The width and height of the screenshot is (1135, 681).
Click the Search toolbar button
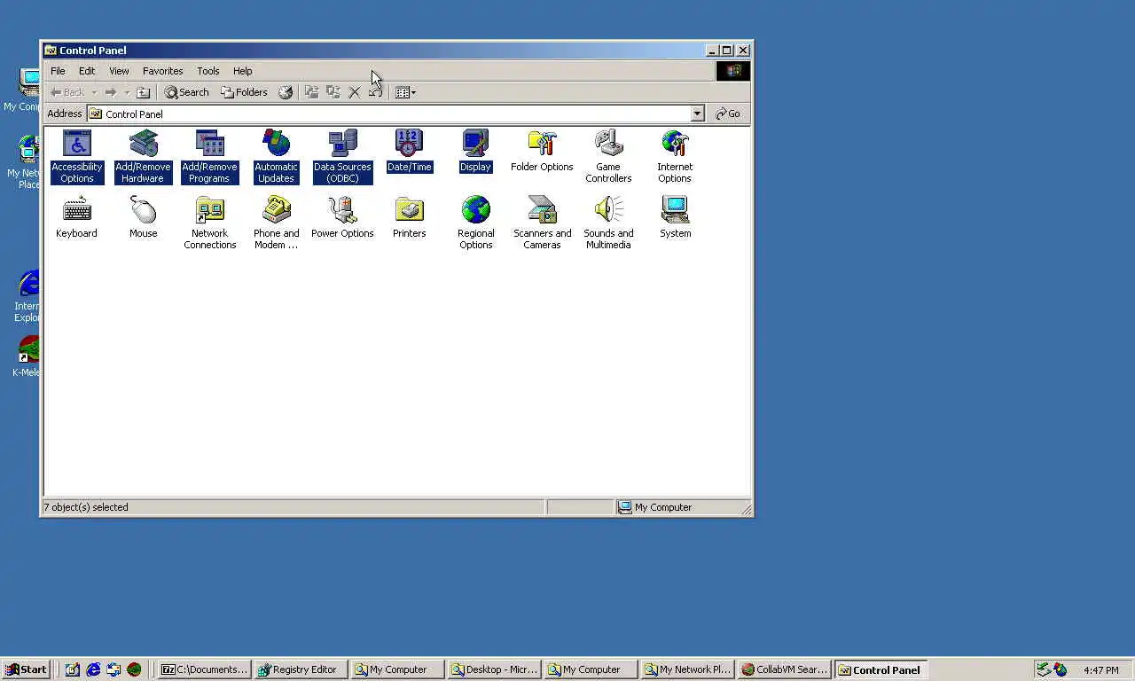click(186, 92)
